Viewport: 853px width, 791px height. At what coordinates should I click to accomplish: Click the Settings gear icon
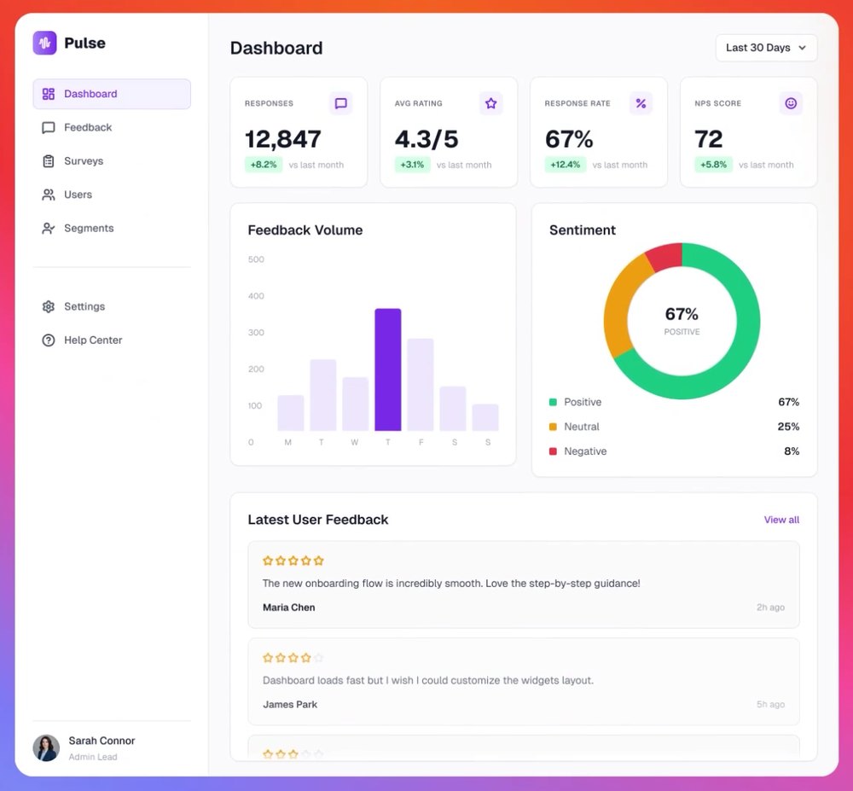[49, 307]
